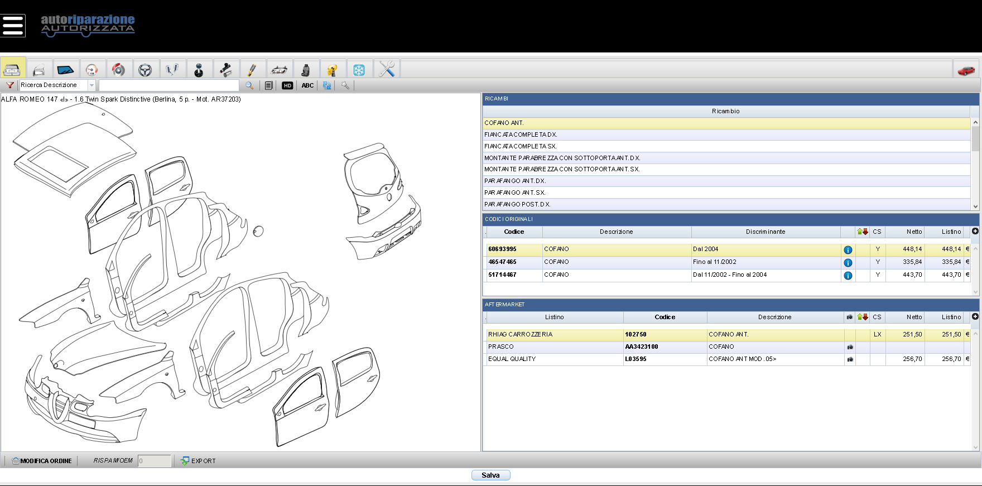
Task: Open the wrench and screwdriver tools category
Action: 386,70
